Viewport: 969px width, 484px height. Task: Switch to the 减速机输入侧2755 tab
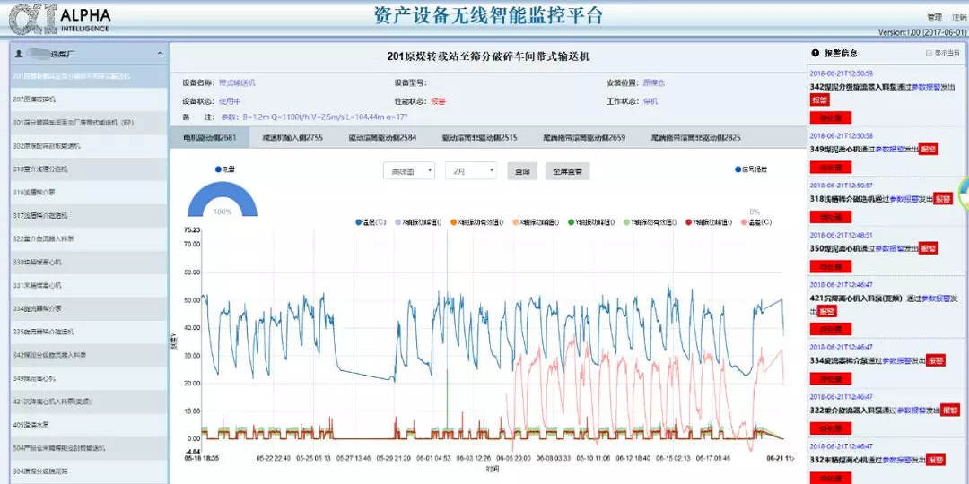(292, 138)
